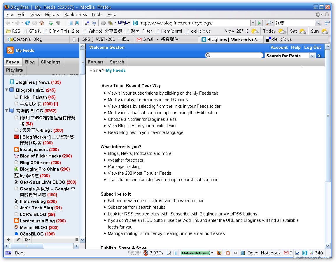
Task: Click the browser Forward arrow
Action: pos(17,23)
